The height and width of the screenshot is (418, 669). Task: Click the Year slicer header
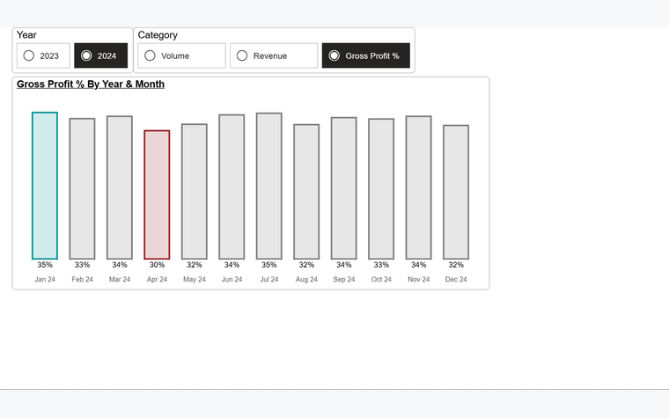tap(26, 35)
